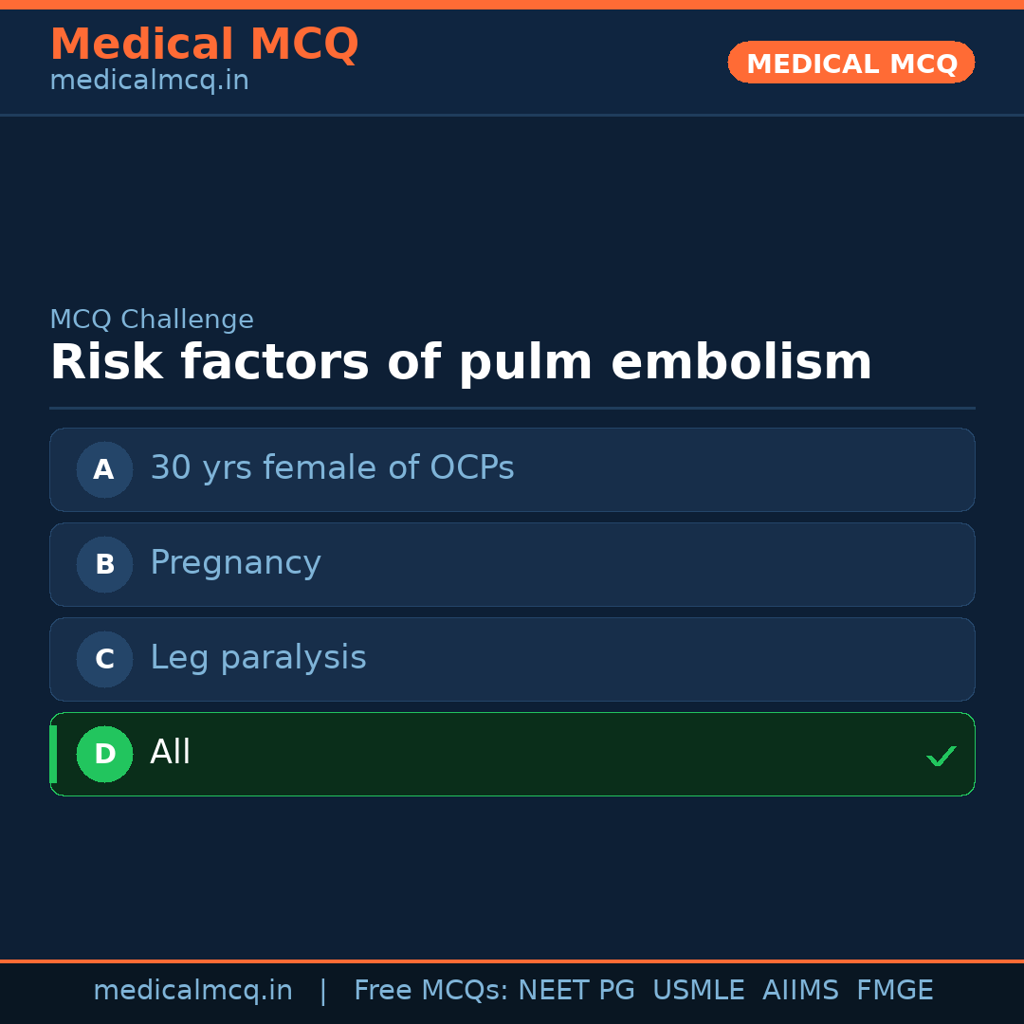This screenshot has width=1024, height=1024.
Task: Visit the medicalmcq.in link under the title
Action: pos(149,82)
